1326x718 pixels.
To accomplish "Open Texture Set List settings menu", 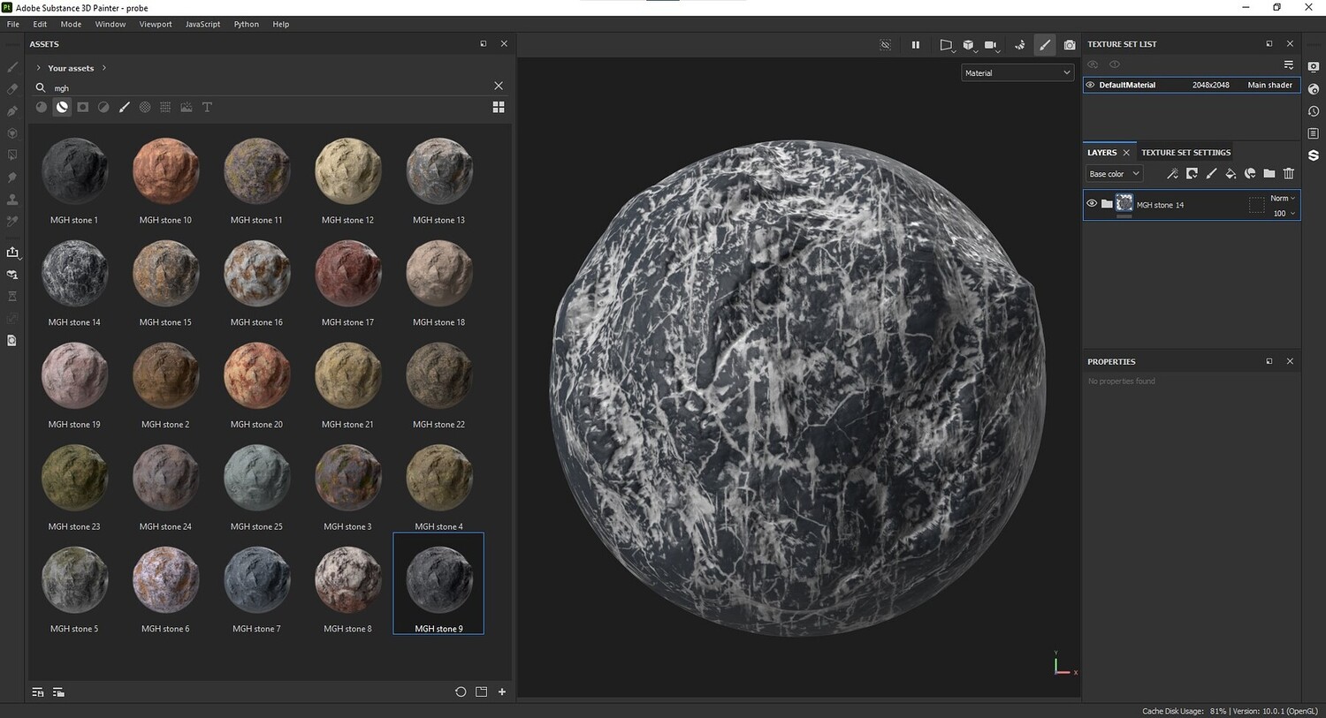I will click(x=1289, y=64).
